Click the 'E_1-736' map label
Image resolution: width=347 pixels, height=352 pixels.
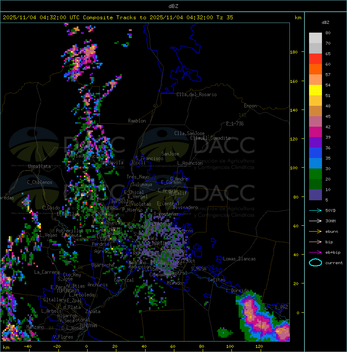(235, 124)
